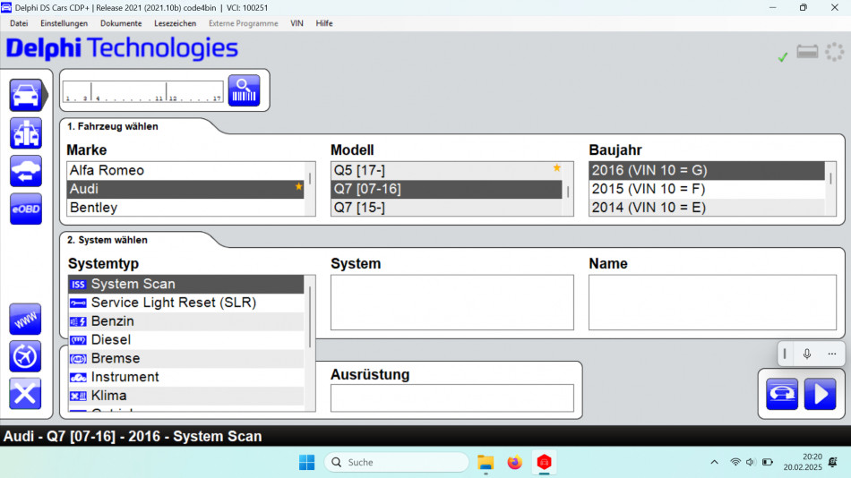Start the VIN barcode search
This screenshot has height=478, width=851.
245,90
